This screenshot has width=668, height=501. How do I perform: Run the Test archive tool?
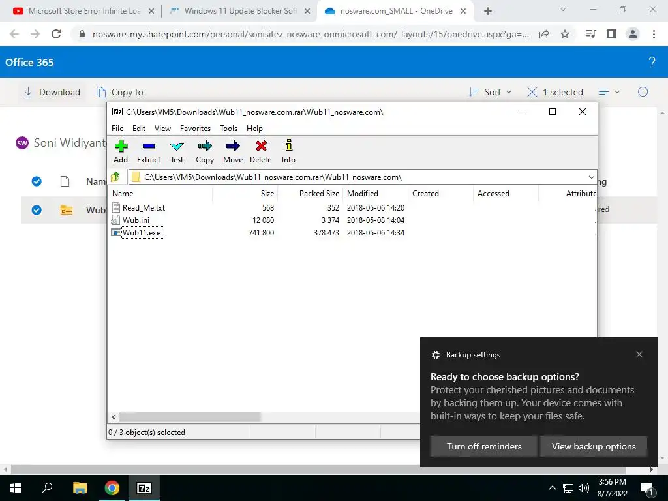coord(177,151)
